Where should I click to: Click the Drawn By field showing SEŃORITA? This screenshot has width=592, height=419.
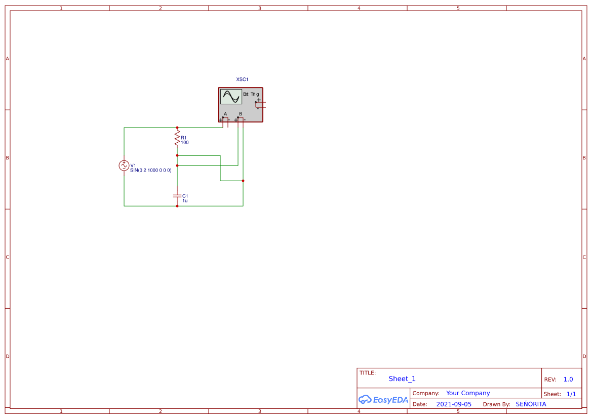(x=531, y=404)
